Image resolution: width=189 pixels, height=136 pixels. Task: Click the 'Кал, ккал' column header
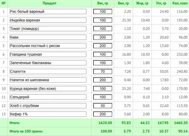[x=180, y=3]
